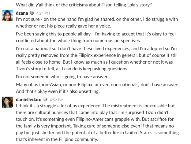The image size is (191, 144).
Task: Open the 4:52 PM message timestamp
Action: coord(57,100)
